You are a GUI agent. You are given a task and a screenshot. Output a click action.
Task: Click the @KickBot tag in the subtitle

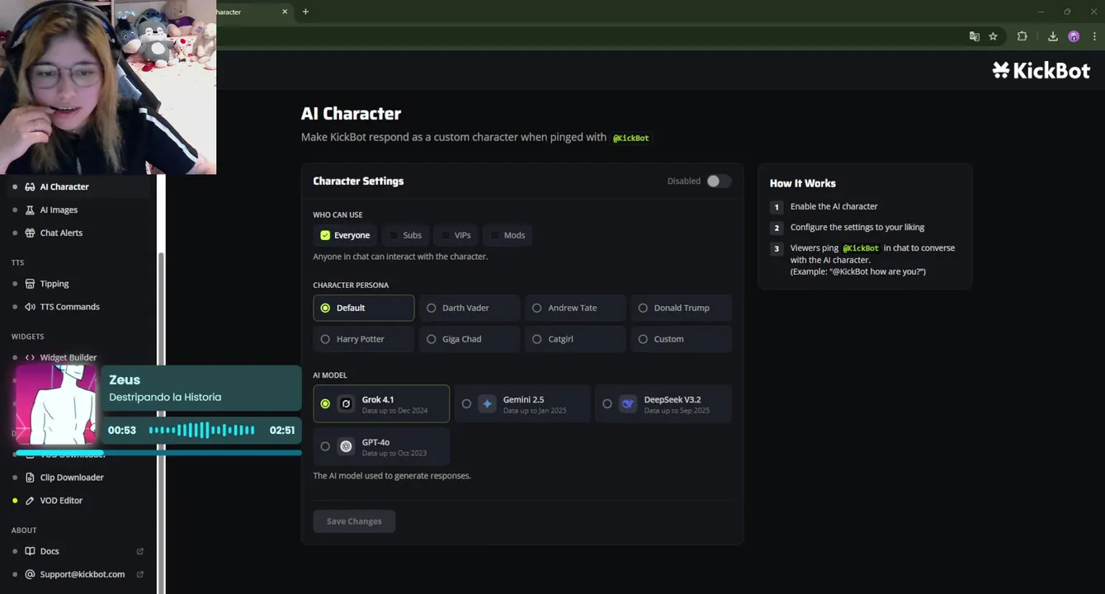pyautogui.click(x=631, y=138)
